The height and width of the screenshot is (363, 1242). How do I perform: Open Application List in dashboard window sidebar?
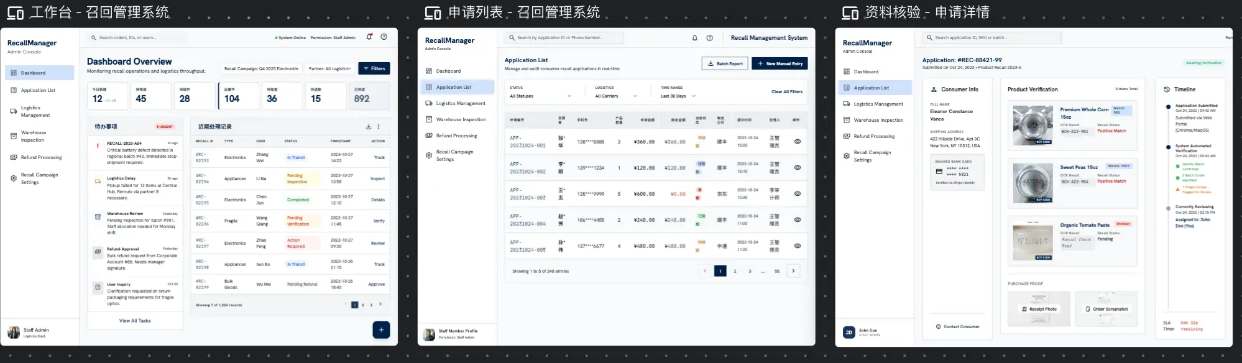40,90
